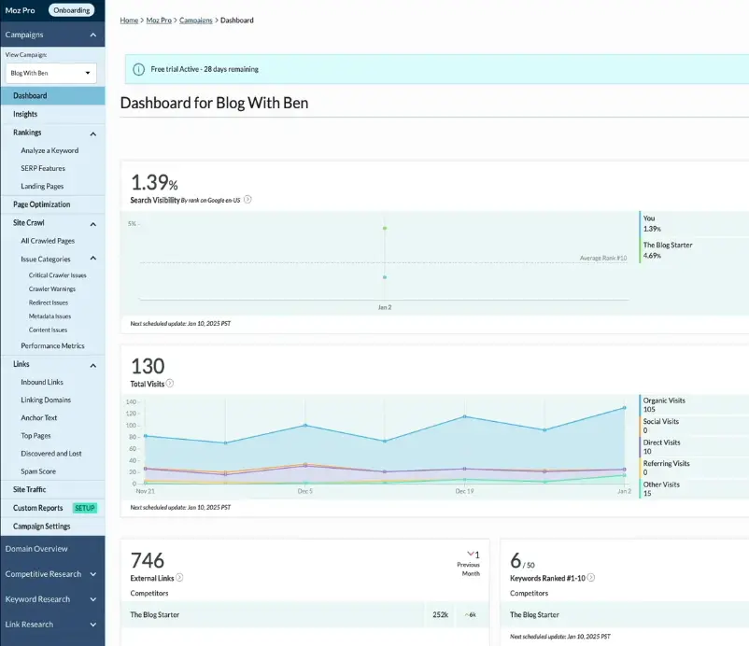Image resolution: width=749 pixels, height=646 pixels.
Task: Open the External Links help icon
Action: (x=179, y=578)
